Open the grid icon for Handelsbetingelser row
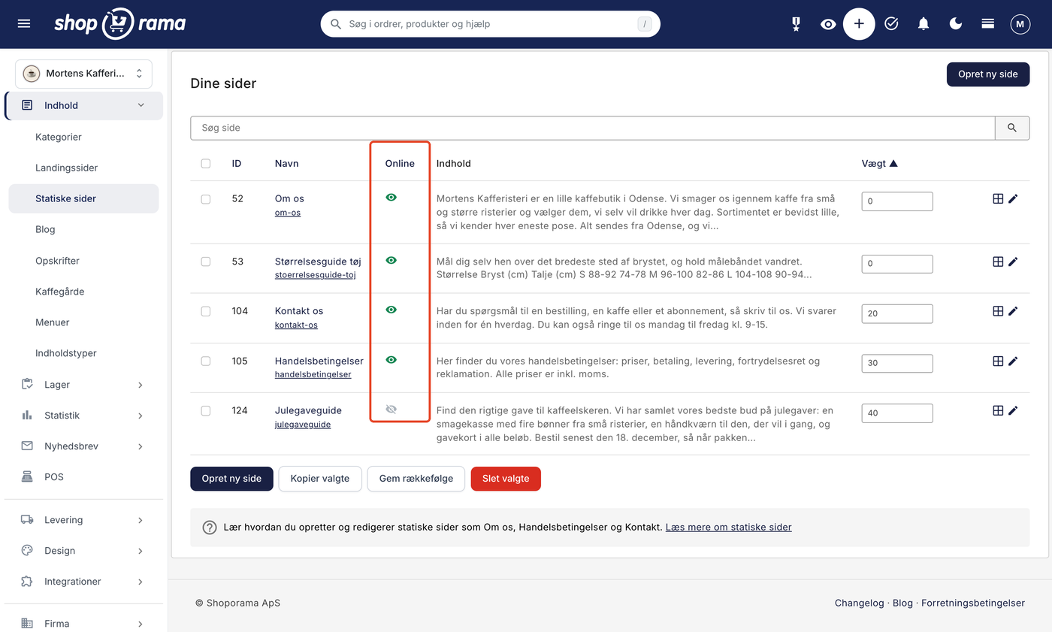 click(x=998, y=361)
